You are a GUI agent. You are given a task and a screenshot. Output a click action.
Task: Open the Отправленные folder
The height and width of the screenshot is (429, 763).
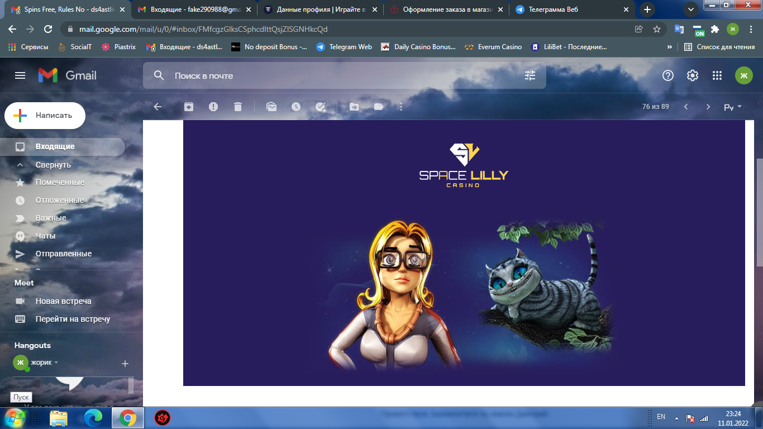click(63, 254)
